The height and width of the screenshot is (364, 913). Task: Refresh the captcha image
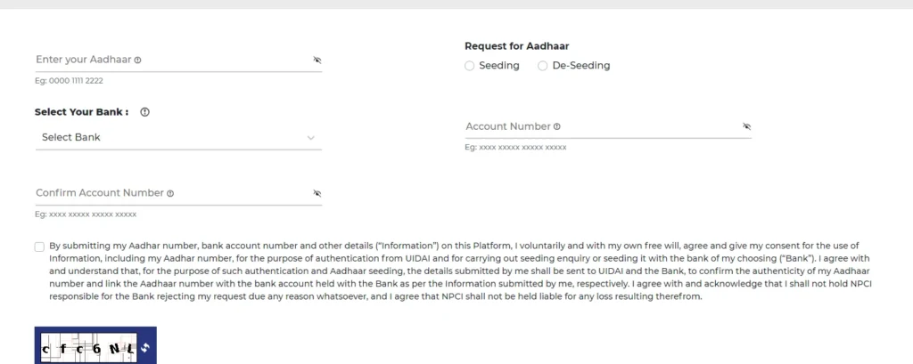[145, 348]
